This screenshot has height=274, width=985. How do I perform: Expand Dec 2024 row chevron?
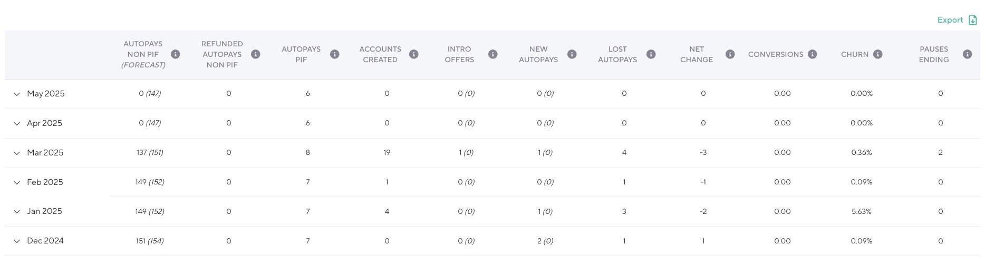17,241
